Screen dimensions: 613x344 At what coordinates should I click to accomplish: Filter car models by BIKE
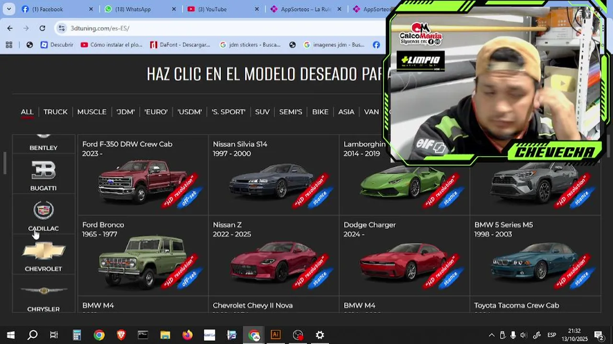[320, 112]
